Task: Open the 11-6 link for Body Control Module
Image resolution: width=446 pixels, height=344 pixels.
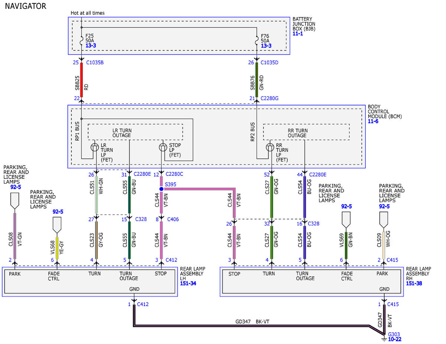Action: pos(373,121)
